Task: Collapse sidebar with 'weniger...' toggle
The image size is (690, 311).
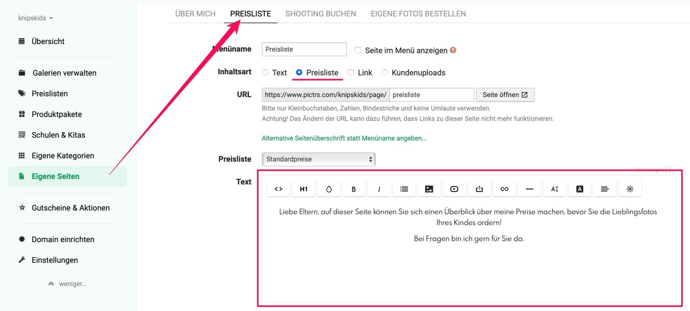Action: coord(67,284)
